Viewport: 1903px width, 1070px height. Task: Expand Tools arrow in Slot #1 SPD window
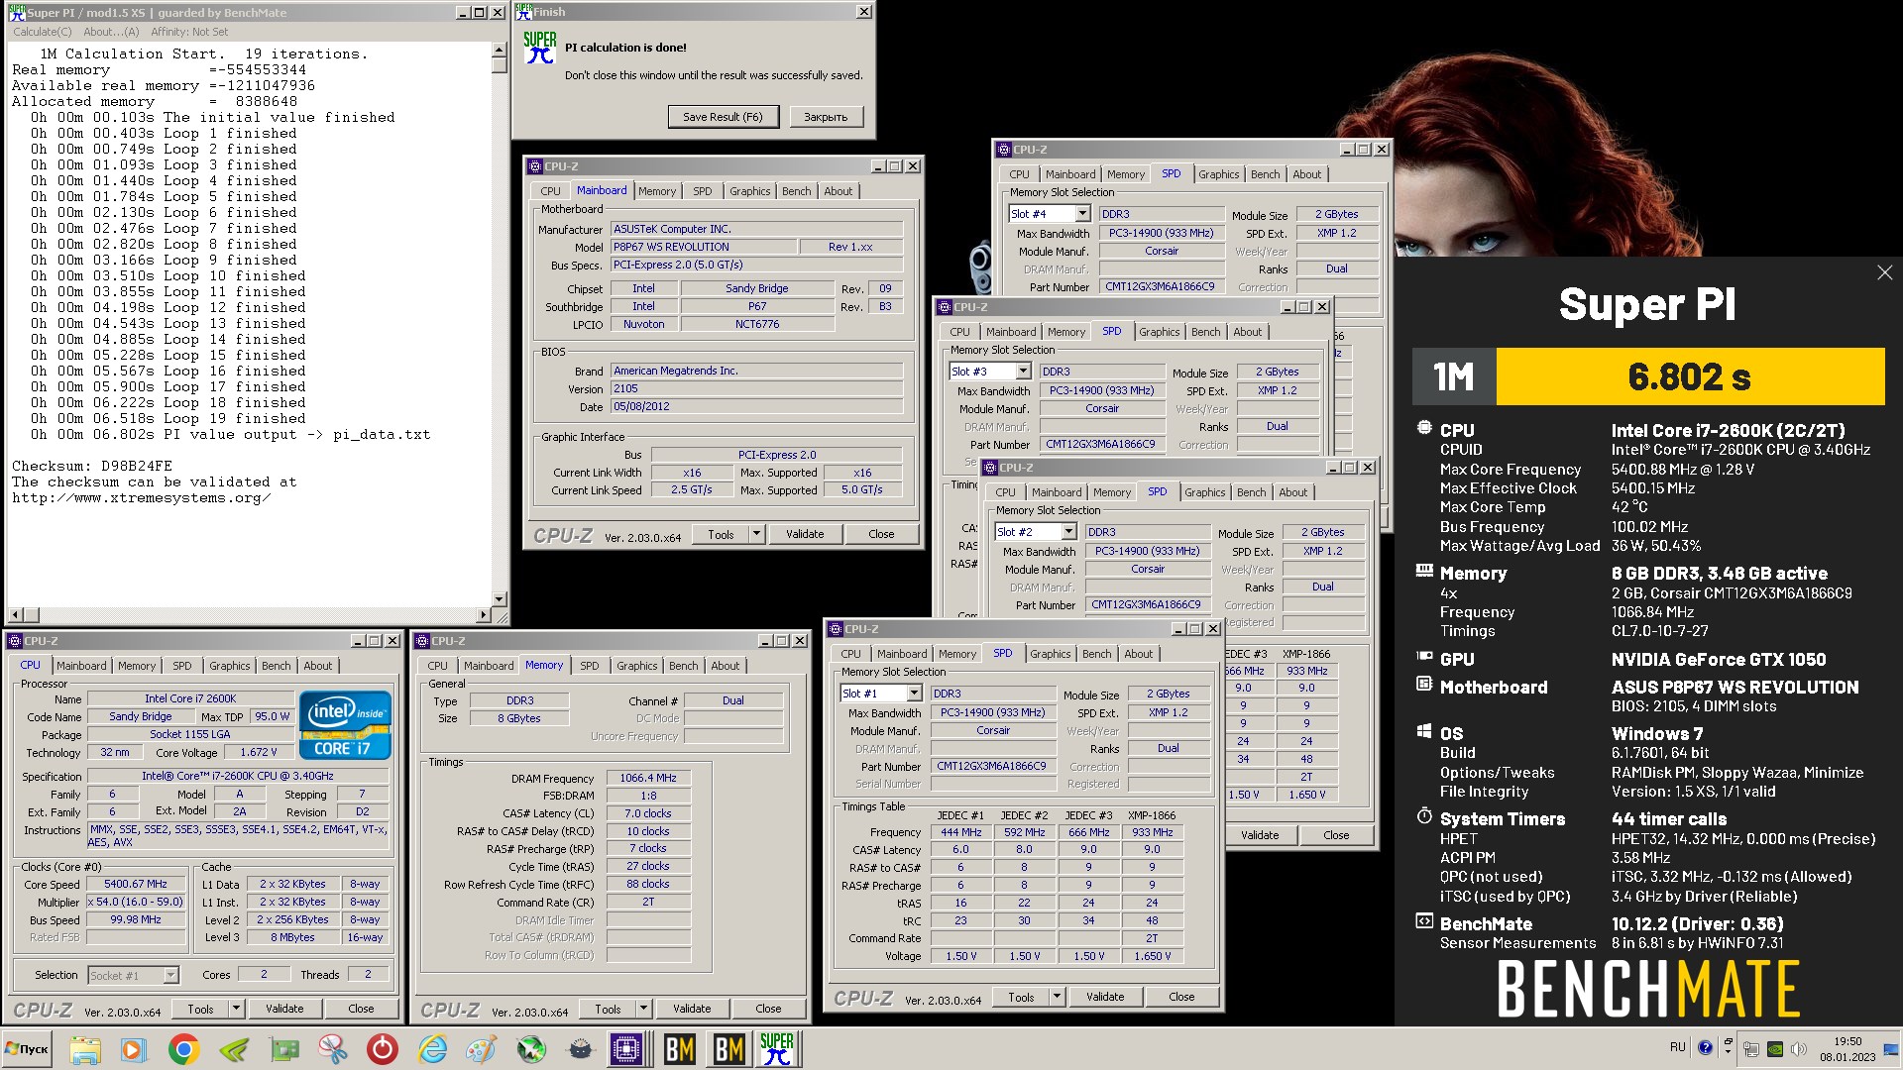click(1057, 997)
